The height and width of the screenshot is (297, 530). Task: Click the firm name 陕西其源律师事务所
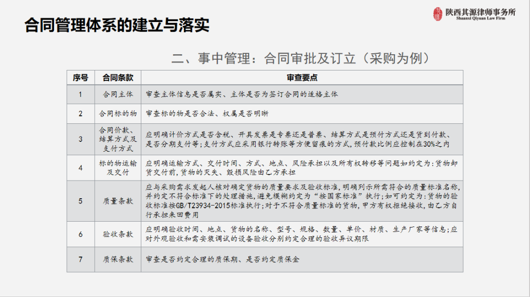pyautogui.click(x=480, y=12)
